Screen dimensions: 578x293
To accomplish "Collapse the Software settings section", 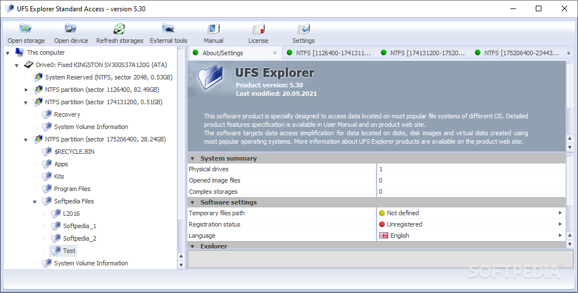I will (192, 203).
